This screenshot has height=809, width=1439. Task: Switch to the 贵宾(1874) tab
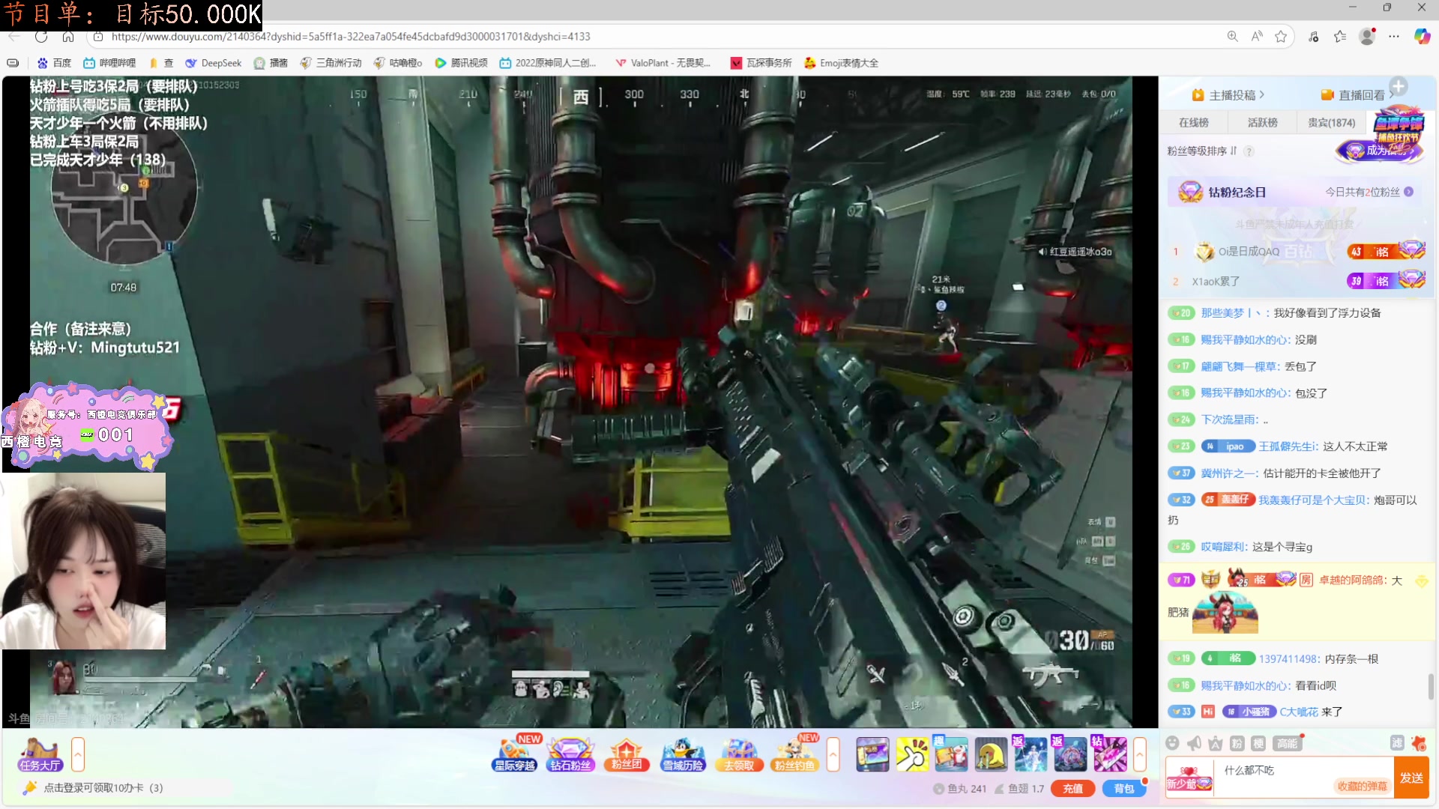click(1331, 122)
